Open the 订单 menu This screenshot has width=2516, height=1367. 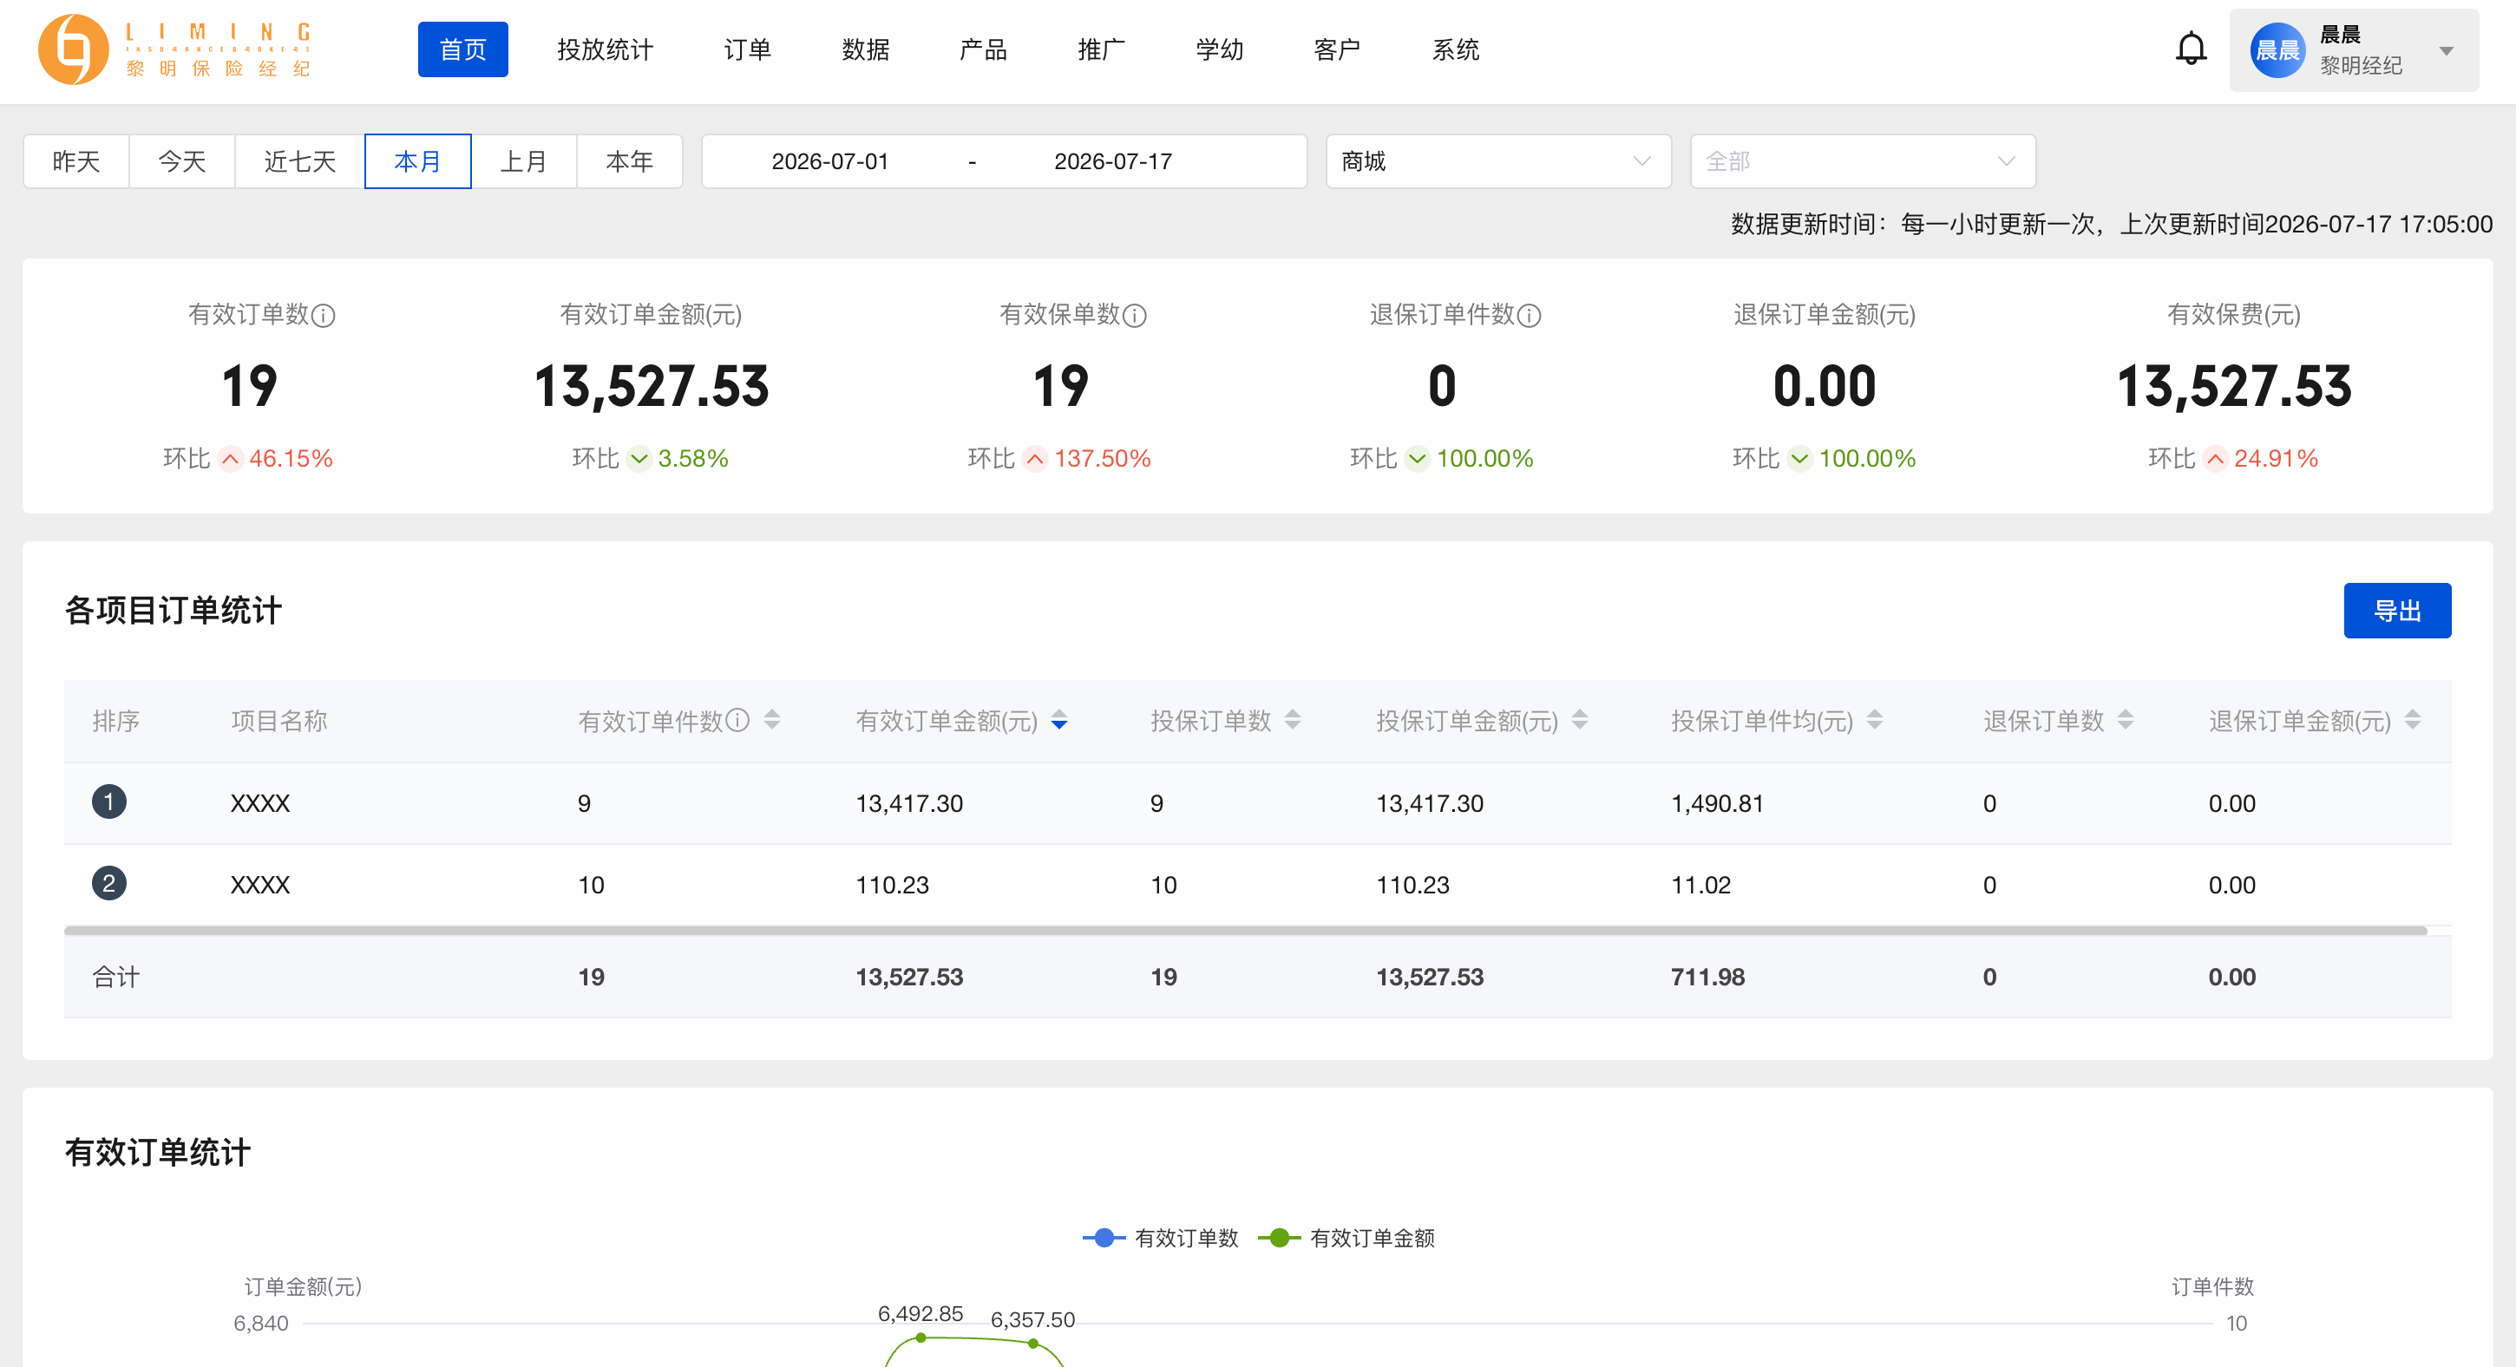coord(748,49)
